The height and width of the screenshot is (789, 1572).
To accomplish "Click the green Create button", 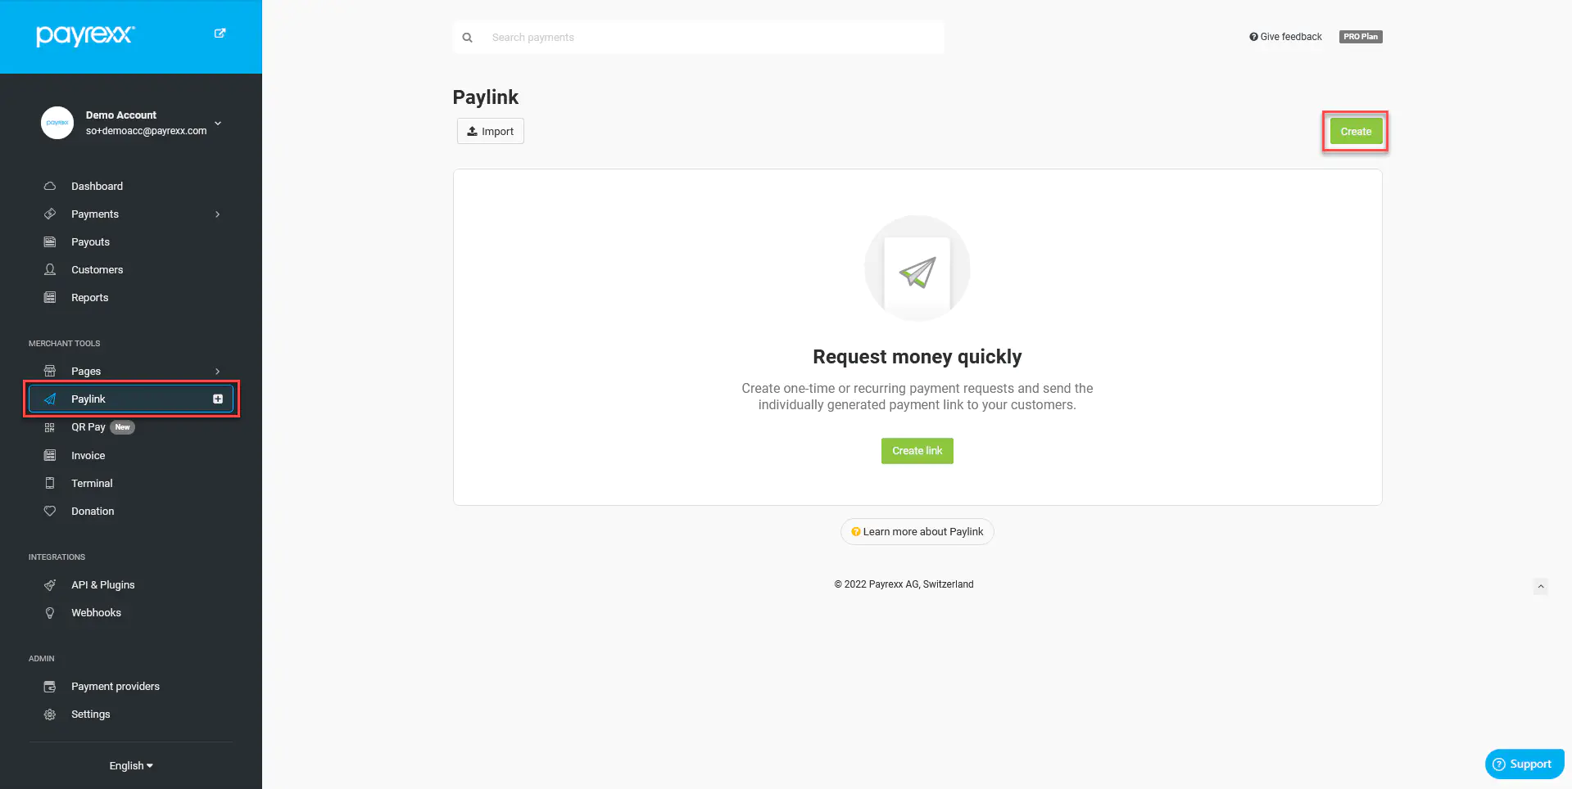I will 1356,132.
